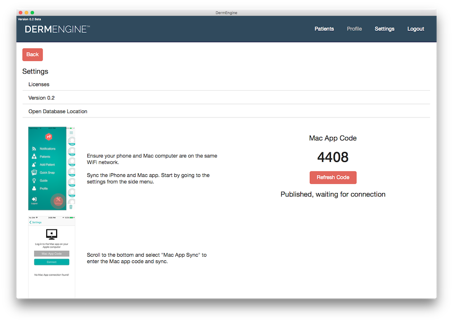Click Open Database Location
This screenshot has width=453, height=322.
coord(58,112)
